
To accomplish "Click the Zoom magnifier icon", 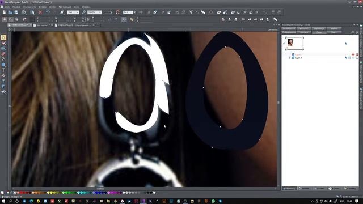I will coord(84,12).
